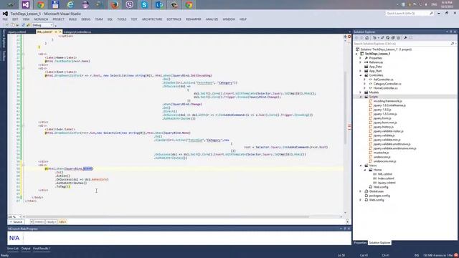The image size is (459, 258).
Task: Open Internet Explorer from the taskbar
Action: point(70,4)
